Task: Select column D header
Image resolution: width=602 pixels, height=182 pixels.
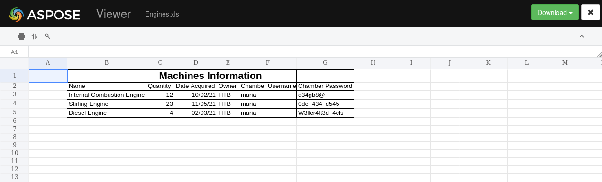Action: coord(195,63)
